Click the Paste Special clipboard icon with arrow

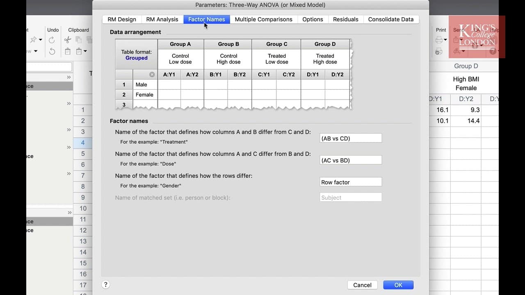click(79, 51)
